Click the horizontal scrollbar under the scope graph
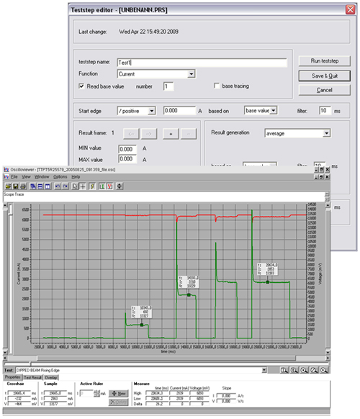 point(166,358)
